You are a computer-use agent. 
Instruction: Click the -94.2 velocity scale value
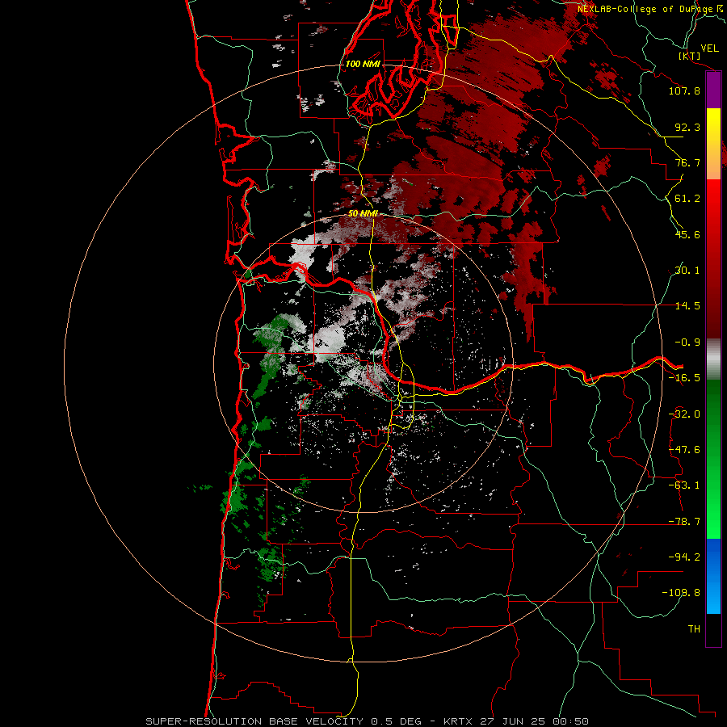coord(684,557)
